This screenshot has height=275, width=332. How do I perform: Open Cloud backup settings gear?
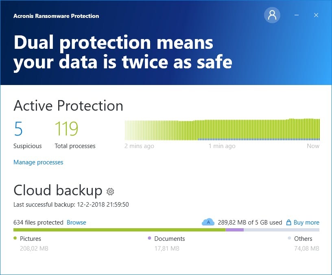(x=110, y=191)
